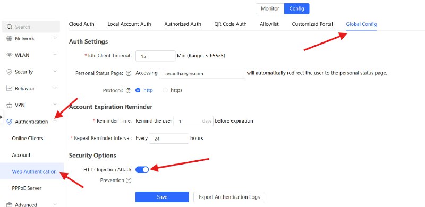
Task: Click the search magnifier icon
Action: (x=10, y=27)
